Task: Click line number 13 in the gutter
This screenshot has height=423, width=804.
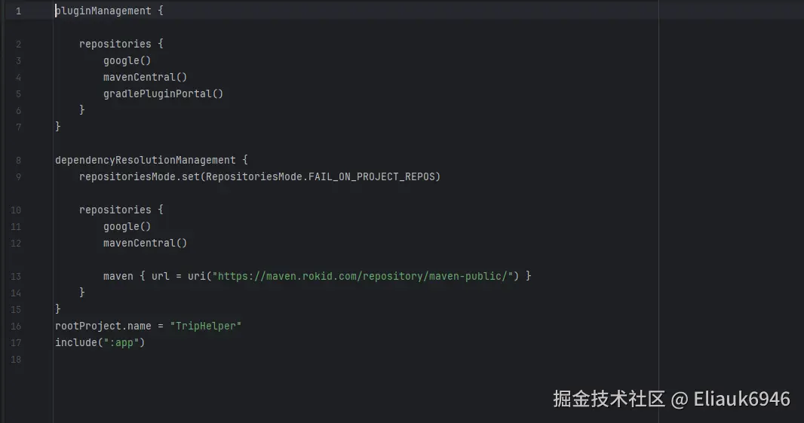Action: coord(17,276)
